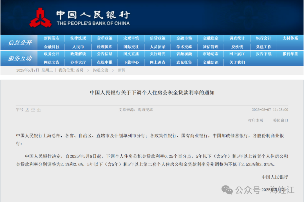Go to the 金融市场 section
This screenshot has width=304, height=202.
[x=184, y=38]
